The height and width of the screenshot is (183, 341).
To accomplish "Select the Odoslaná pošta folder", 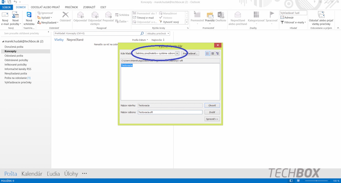I will [x=14, y=56].
